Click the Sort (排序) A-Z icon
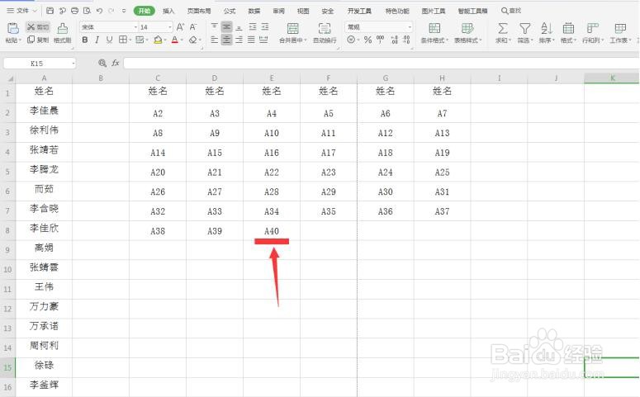This screenshot has width=640, height=397. 546,29
